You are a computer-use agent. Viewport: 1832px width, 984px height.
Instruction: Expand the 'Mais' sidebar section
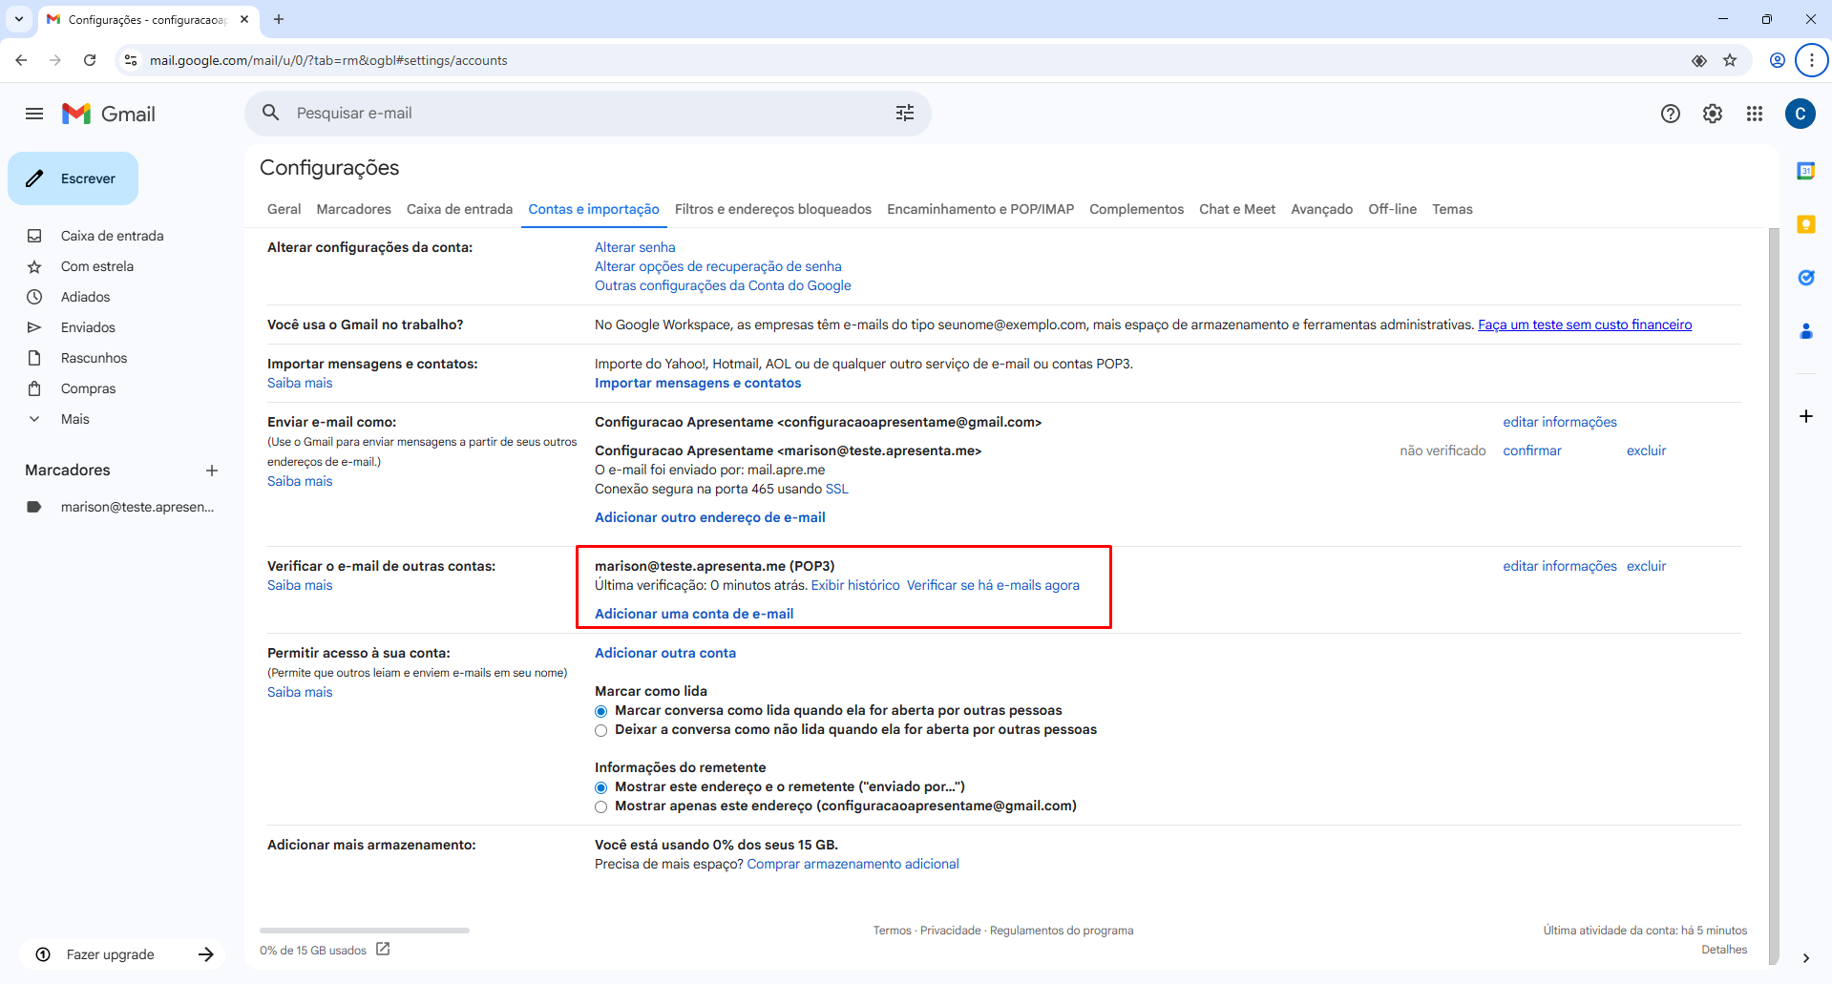point(74,419)
